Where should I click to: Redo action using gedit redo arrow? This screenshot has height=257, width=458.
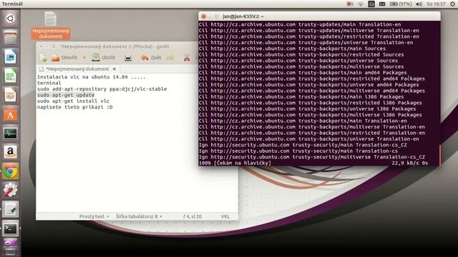pyautogui.click(x=170, y=58)
